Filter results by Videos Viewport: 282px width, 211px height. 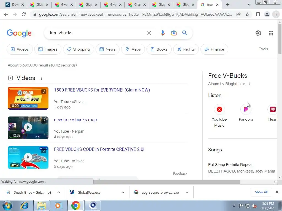click(20, 49)
